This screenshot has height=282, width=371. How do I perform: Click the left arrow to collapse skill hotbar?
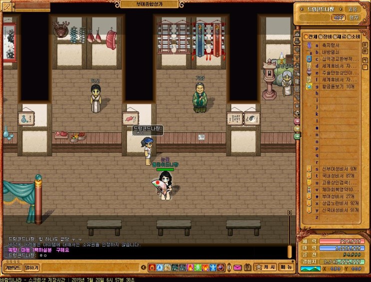pos(144,268)
